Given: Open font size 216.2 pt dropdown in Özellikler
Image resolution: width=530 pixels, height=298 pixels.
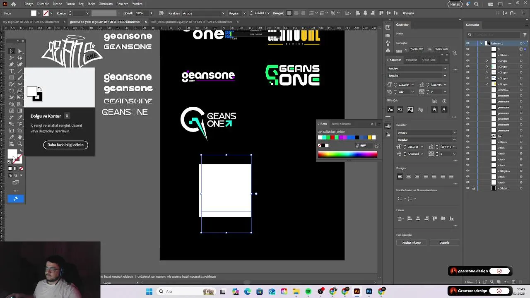Looking at the screenshot, I should click(422, 147).
